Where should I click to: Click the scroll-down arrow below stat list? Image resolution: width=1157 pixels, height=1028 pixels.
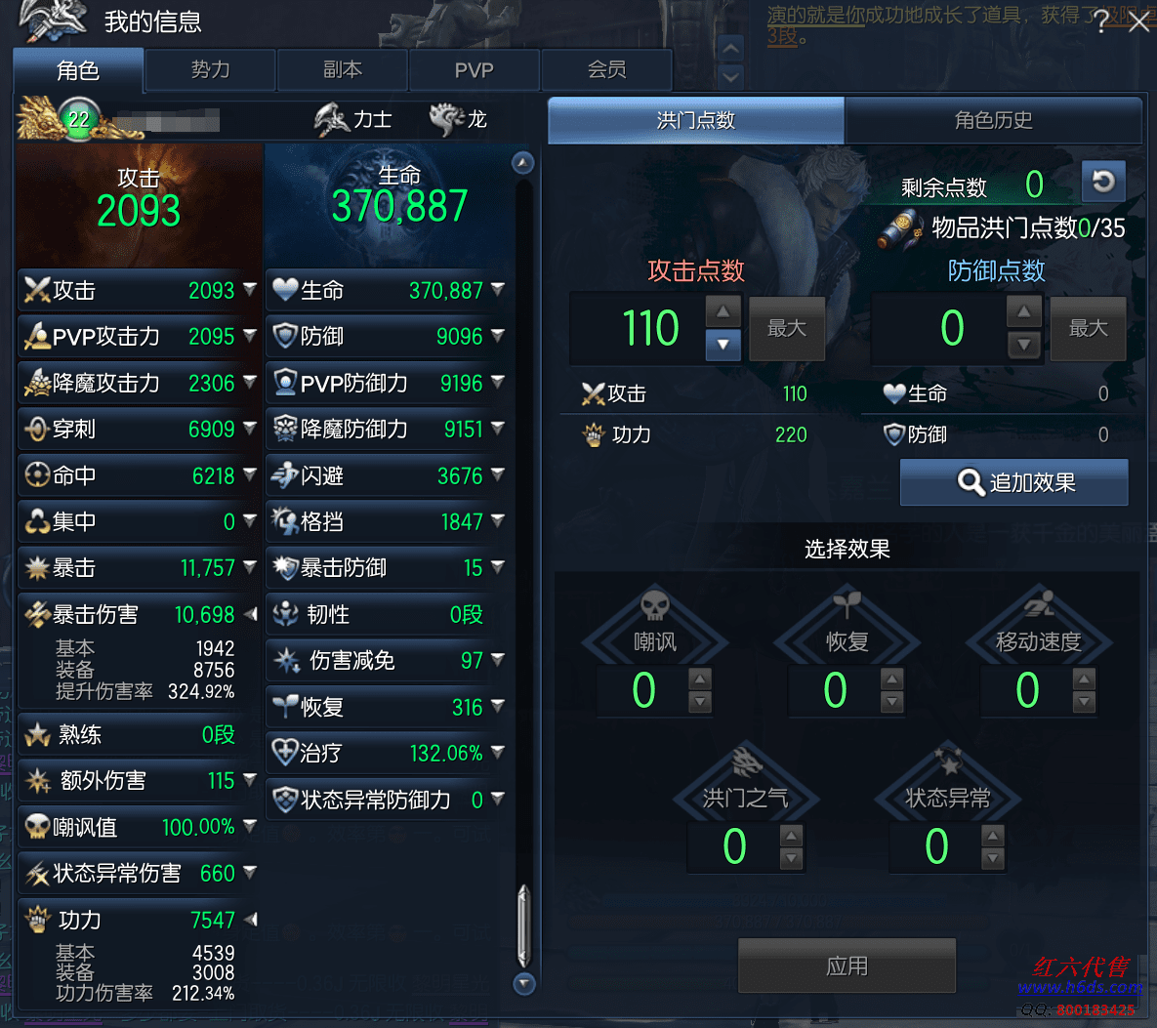[x=524, y=984]
